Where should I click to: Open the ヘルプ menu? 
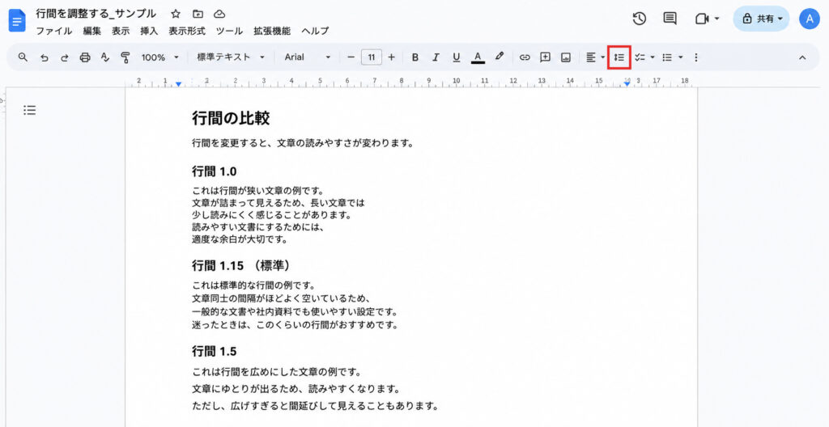(315, 31)
